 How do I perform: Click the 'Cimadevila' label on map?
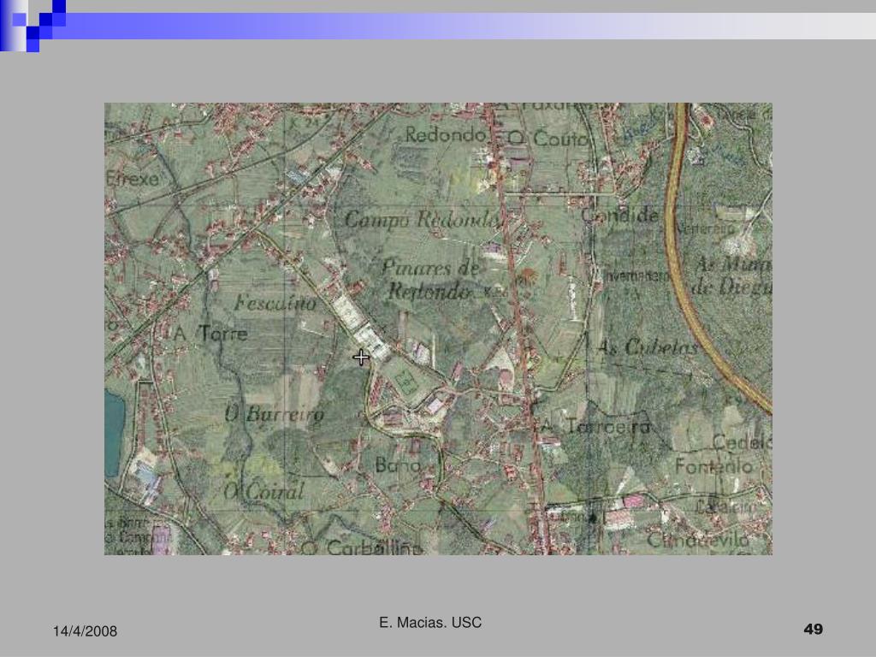pyautogui.click(x=697, y=540)
